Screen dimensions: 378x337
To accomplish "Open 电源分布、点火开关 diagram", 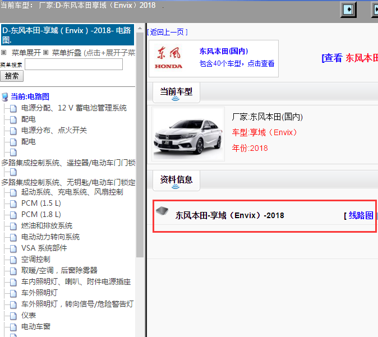I will click(54, 130).
